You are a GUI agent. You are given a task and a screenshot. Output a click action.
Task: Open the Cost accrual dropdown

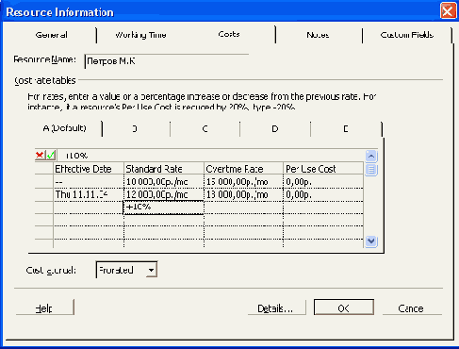pos(151,270)
